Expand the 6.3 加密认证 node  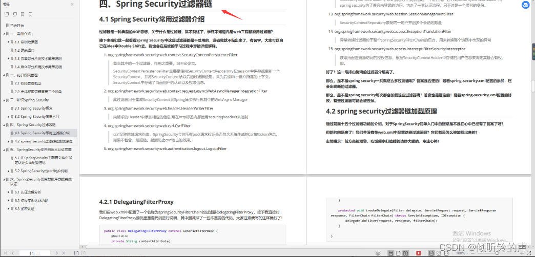coord(8,208)
